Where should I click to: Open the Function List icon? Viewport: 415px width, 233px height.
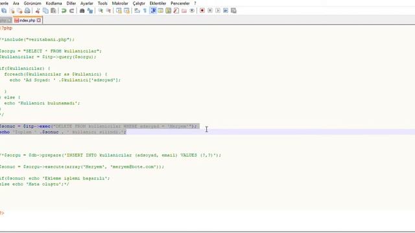coord(176,10)
